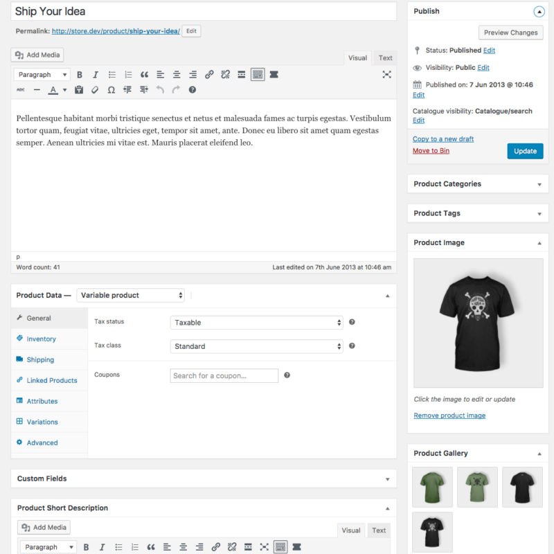Toggle bold formatting in the main editor
The width and height of the screenshot is (554, 554).
pyautogui.click(x=80, y=74)
